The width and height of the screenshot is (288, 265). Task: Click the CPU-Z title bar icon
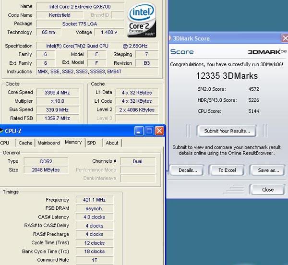(1, 131)
